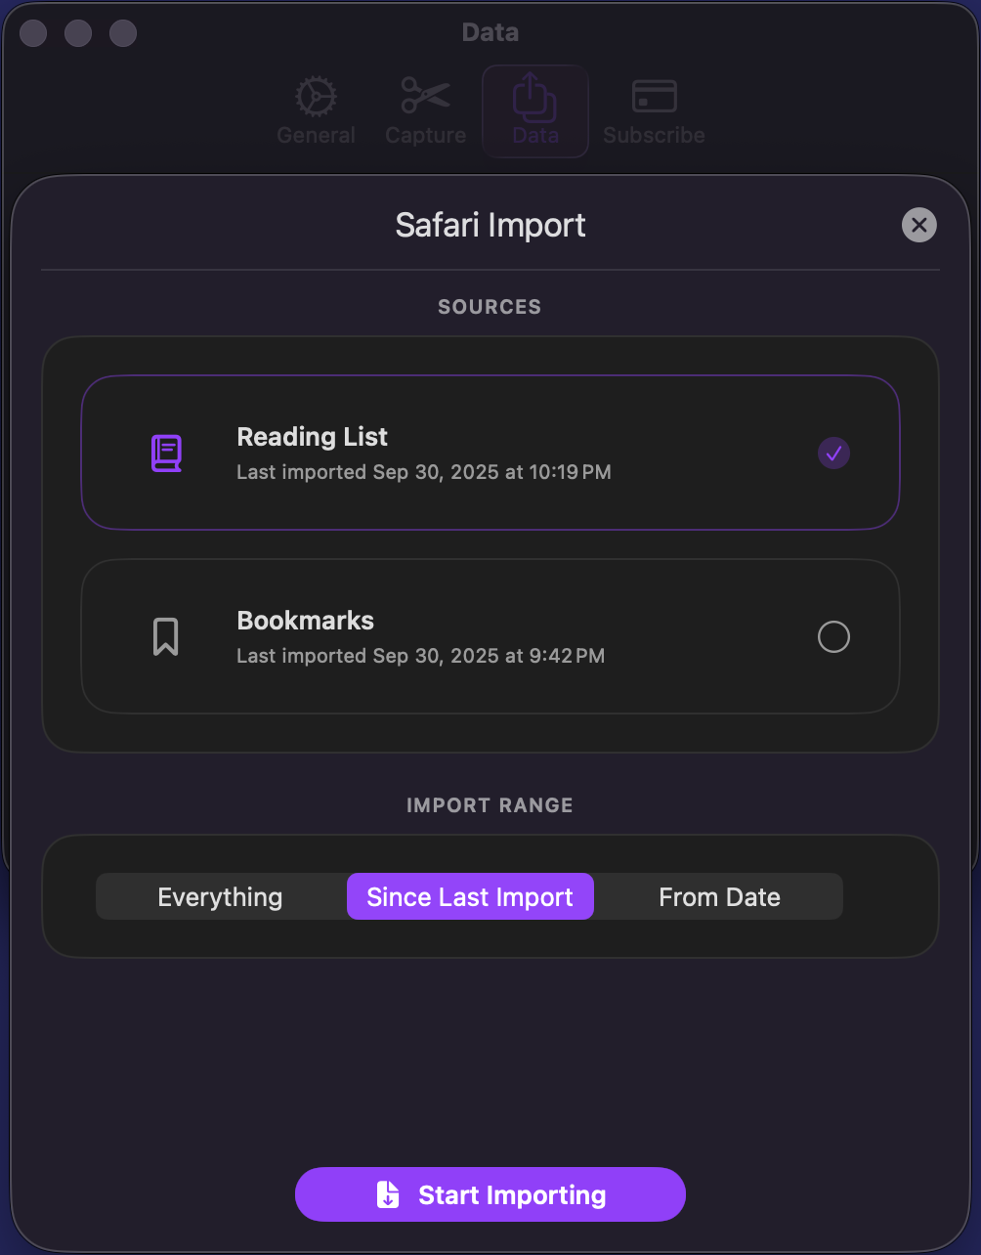The width and height of the screenshot is (981, 1255).
Task: Choose Since Last Import range
Action: pos(470,897)
